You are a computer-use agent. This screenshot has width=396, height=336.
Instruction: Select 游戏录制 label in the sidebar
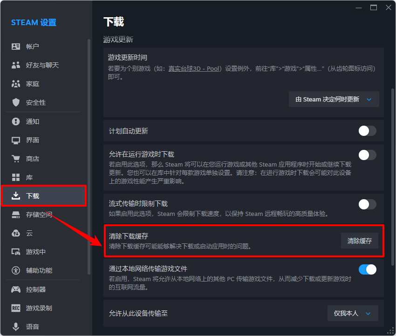coord(39,308)
